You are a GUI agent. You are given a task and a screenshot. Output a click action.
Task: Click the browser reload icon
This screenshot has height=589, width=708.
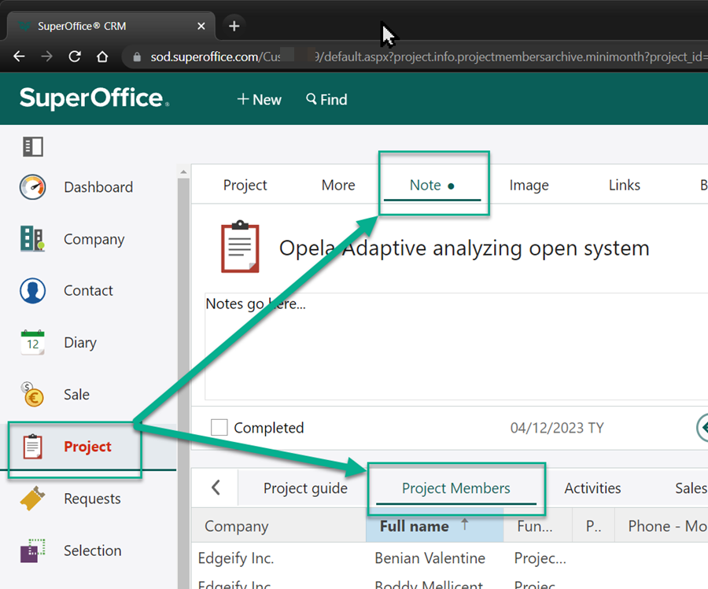pos(75,57)
